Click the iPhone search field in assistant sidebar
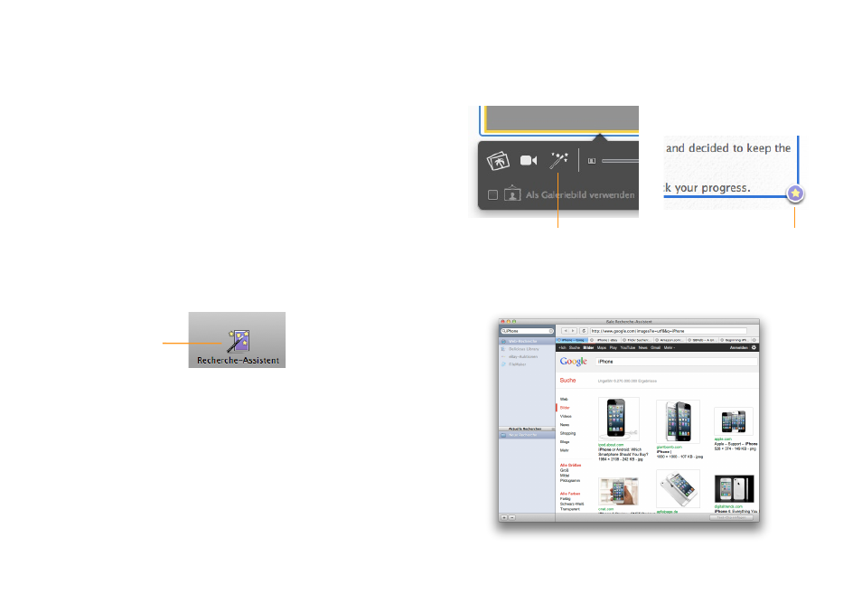This screenshot has width=862, height=604. (x=527, y=331)
